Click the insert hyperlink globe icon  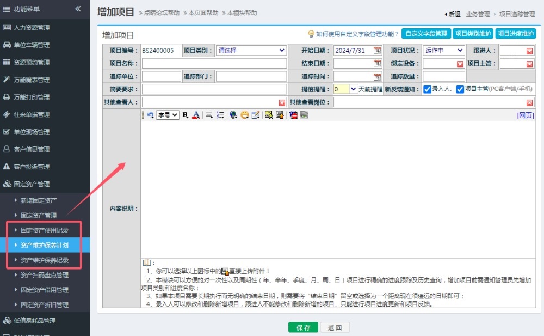tap(233, 115)
